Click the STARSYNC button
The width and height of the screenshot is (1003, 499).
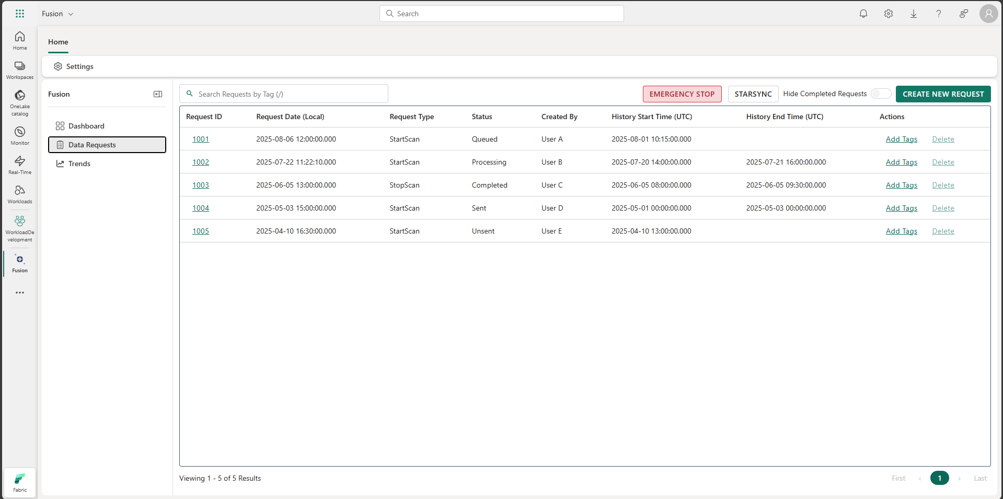[x=753, y=94]
